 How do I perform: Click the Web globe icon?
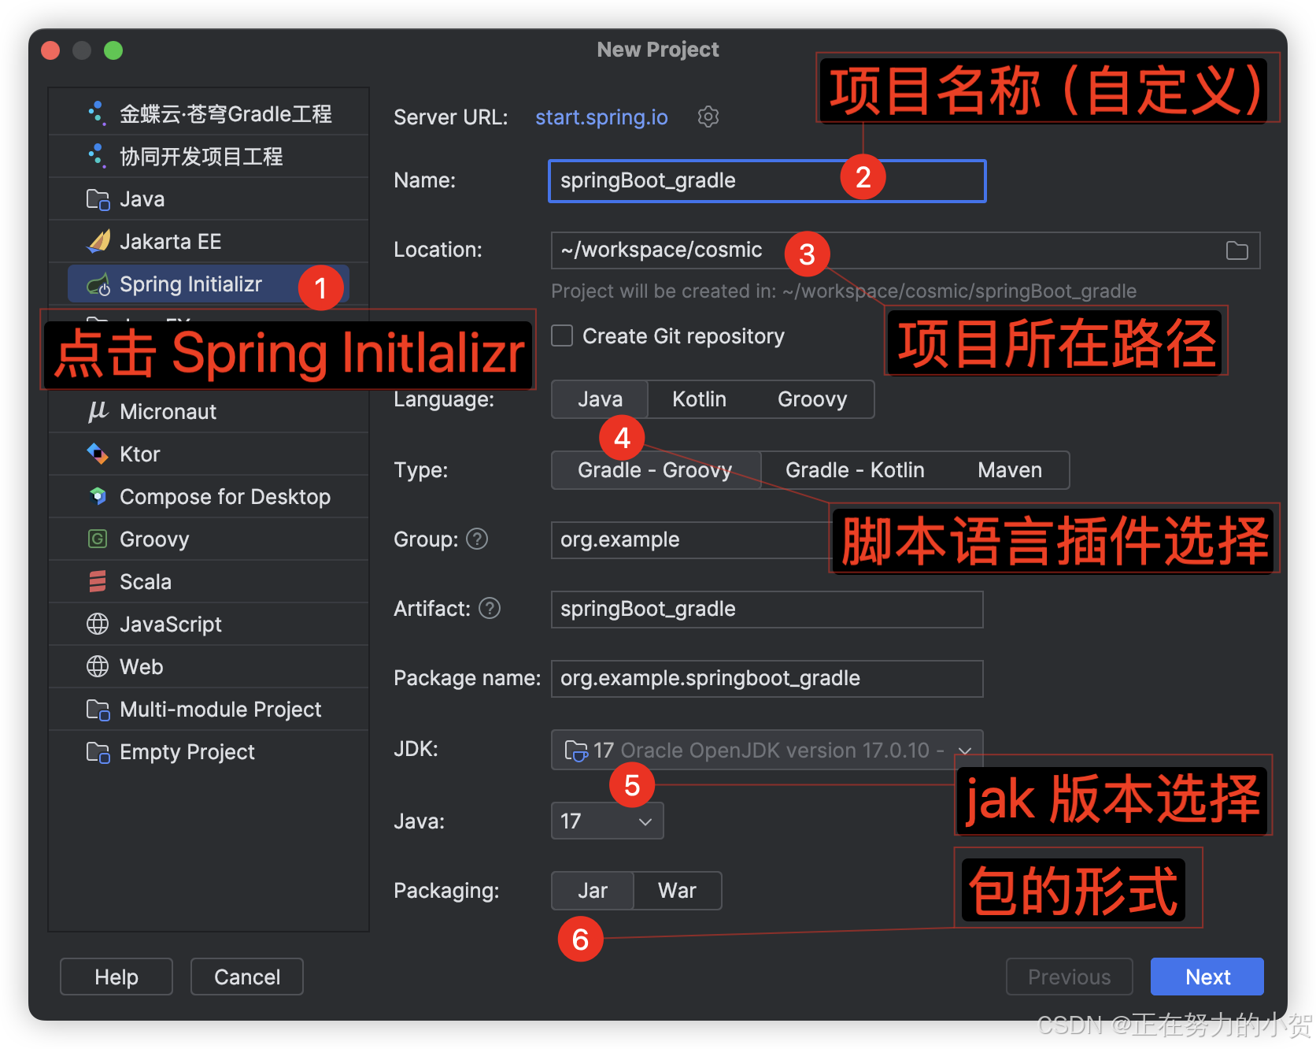pyautogui.click(x=98, y=666)
